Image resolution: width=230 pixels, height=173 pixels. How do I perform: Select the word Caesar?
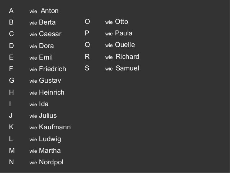pyautogui.click(x=50, y=34)
